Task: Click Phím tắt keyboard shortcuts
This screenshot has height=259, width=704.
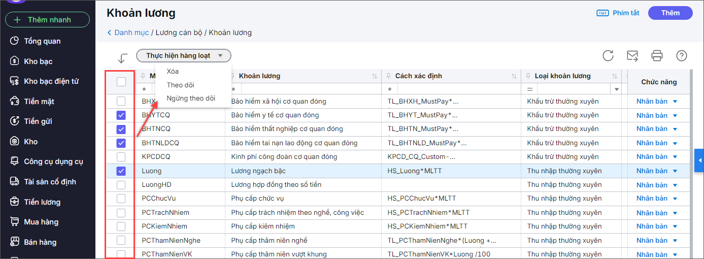Action: click(618, 13)
